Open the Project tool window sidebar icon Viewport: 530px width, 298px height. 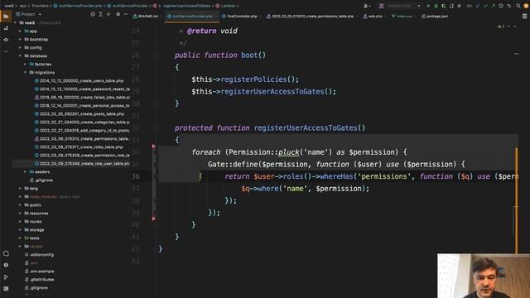coord(6,16)
